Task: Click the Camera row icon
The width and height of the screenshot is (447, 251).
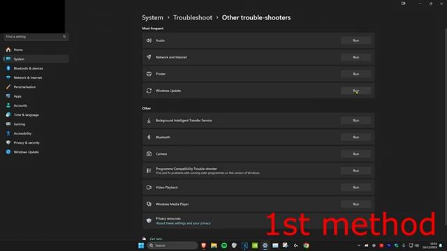Action: [x=149, y=154]
